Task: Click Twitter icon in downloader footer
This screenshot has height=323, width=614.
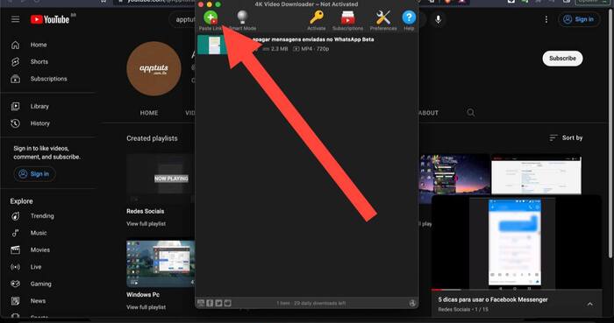Action: tap(218, 303)
